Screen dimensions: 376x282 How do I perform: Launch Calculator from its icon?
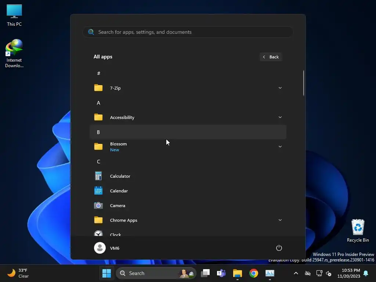[98, 176]
